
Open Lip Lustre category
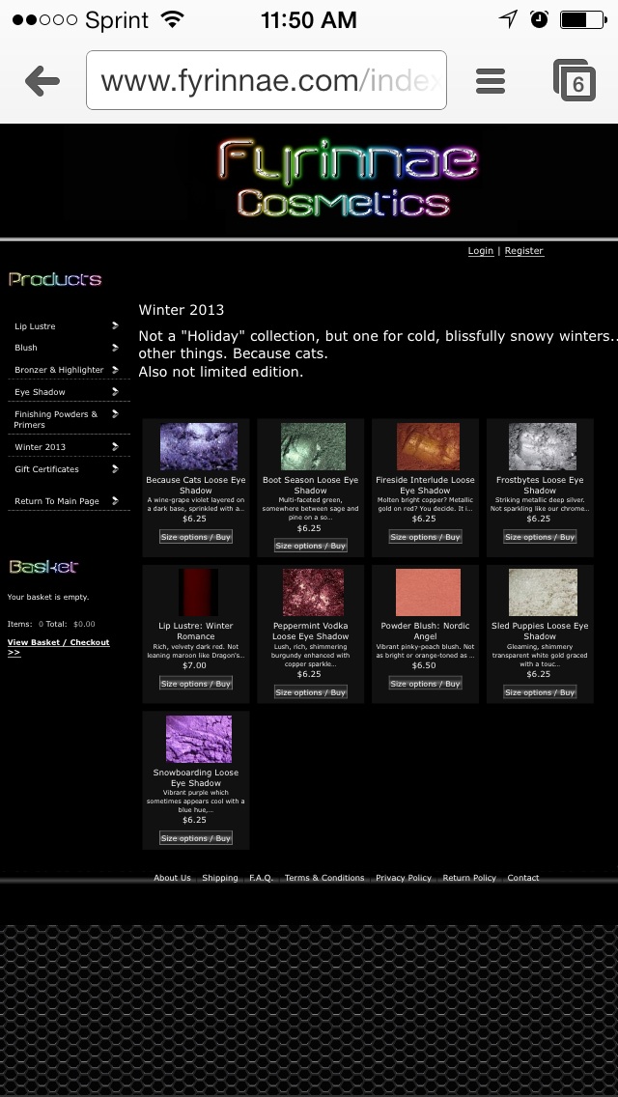click(35, 326)
